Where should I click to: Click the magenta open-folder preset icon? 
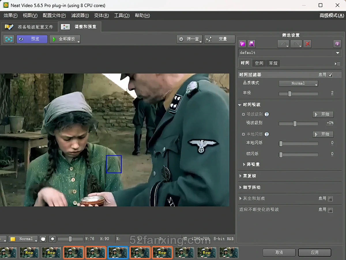pyautogui.click(x=242, y=44)
